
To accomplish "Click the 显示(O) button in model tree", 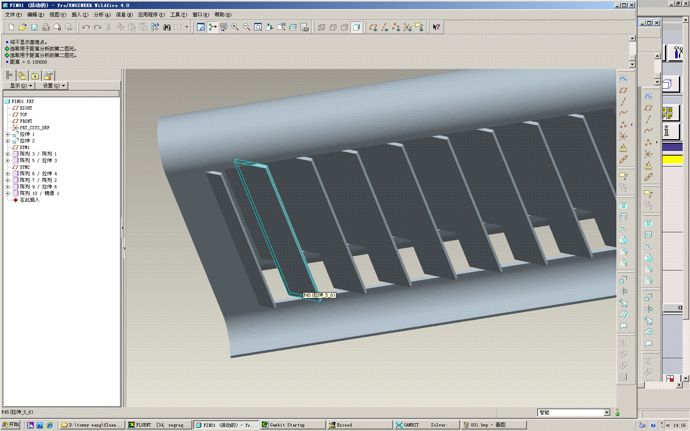I will 19,86.
